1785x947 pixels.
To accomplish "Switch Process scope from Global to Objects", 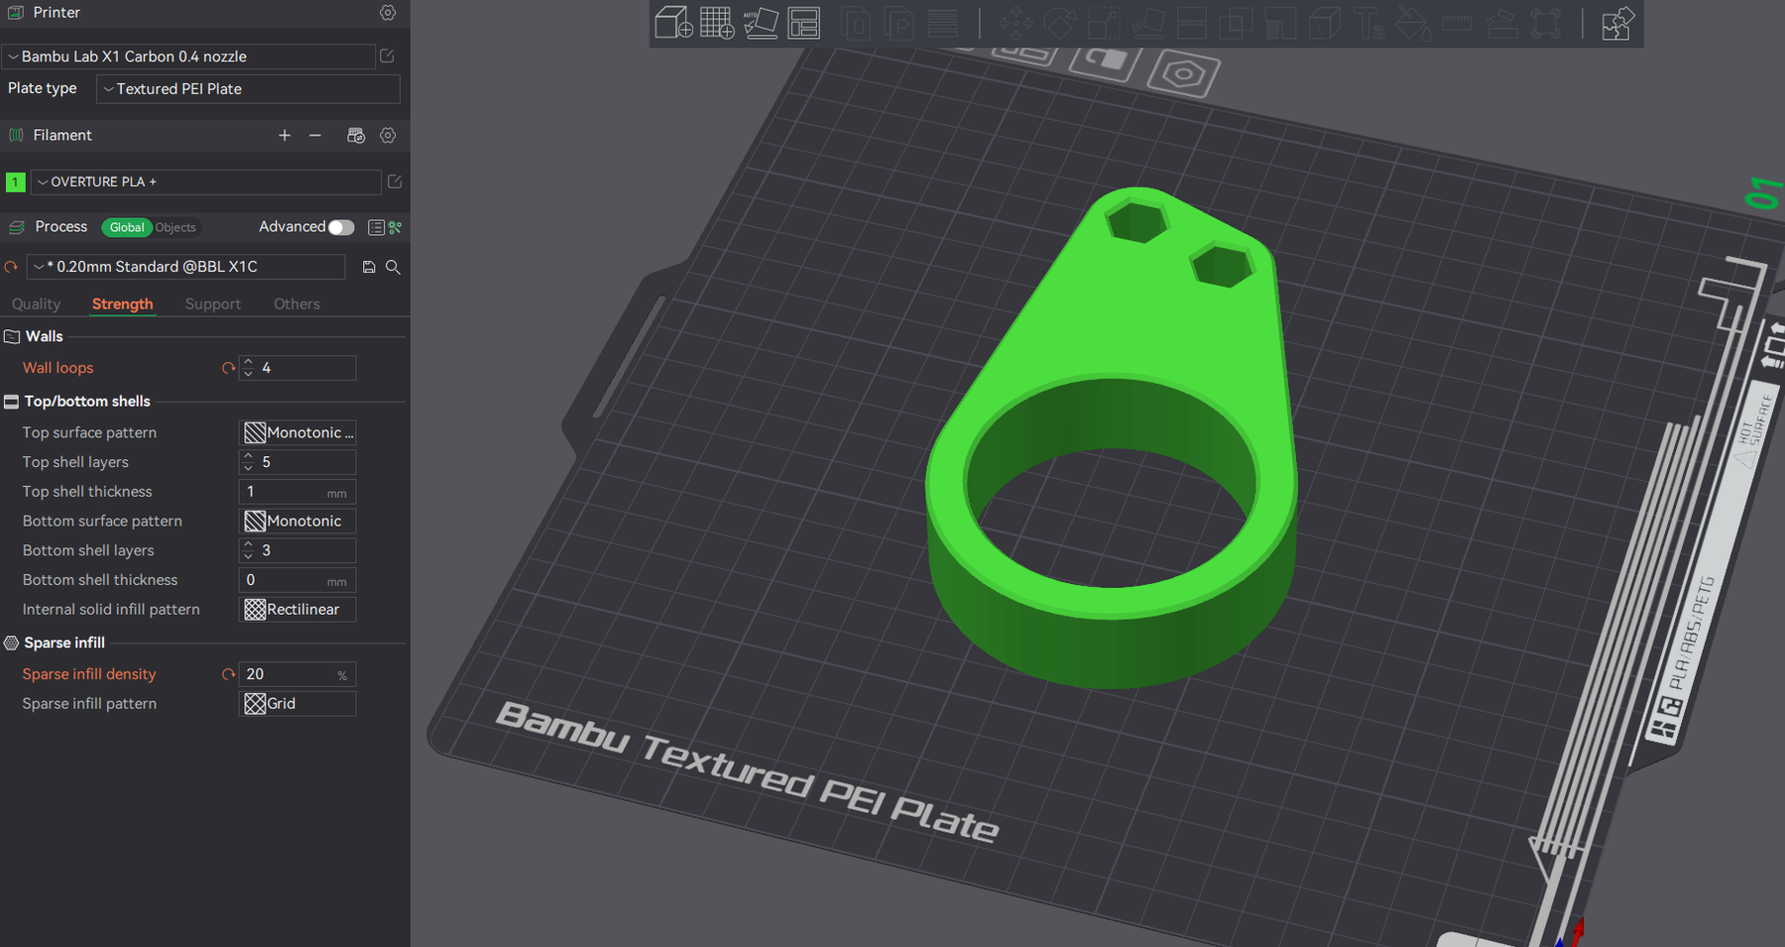I will [176, 227].
